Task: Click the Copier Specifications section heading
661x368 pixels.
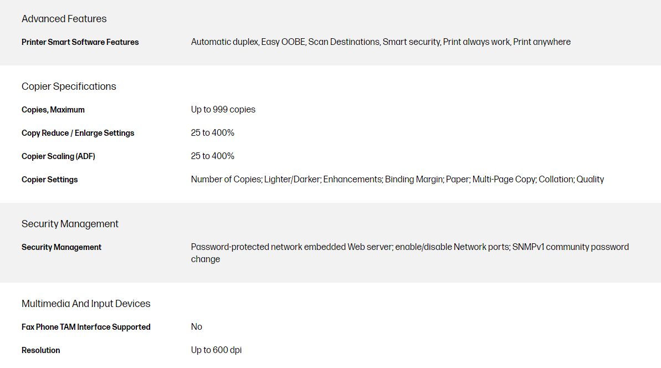Action: [69, 86]
